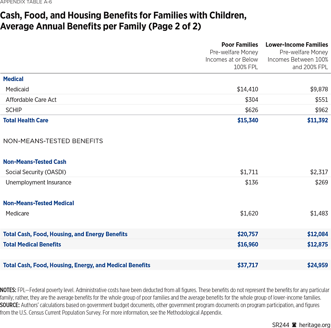Click the Total Medical Benefits row label
The height and width of the screenshot is (328, 331).
pyautogui.click(x=32, y=244)
